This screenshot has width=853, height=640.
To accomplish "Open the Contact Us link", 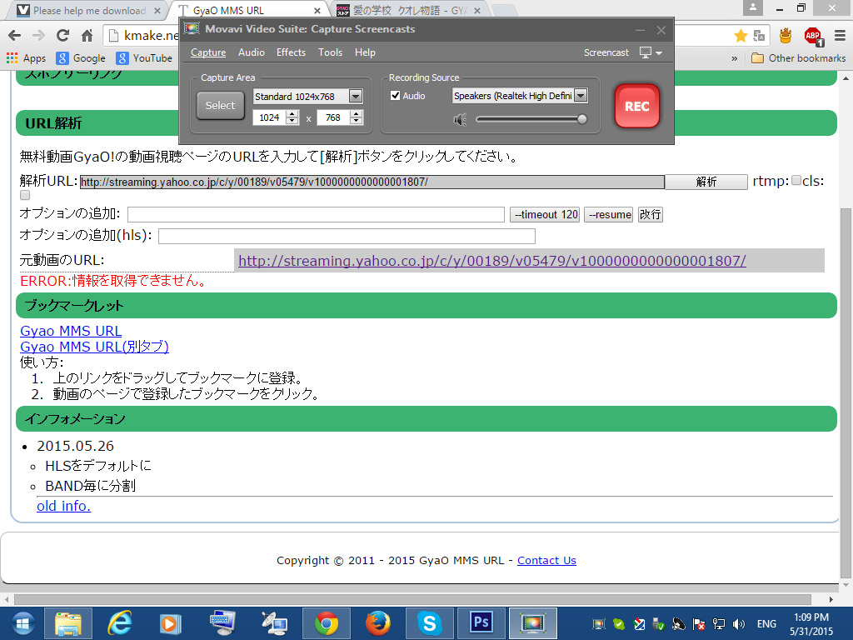I will pos(546,561).
